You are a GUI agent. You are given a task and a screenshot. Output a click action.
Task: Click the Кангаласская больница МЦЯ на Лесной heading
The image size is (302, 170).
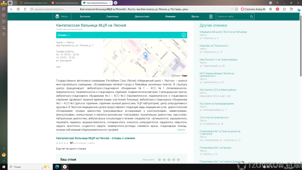(x=91, y=25)
